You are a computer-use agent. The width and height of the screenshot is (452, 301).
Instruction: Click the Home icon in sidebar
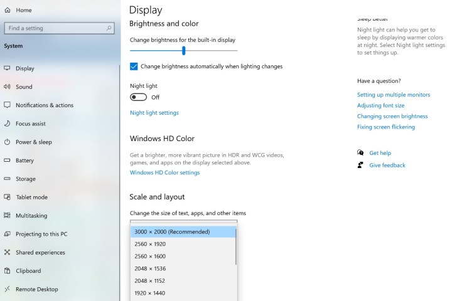coord(8,10)
